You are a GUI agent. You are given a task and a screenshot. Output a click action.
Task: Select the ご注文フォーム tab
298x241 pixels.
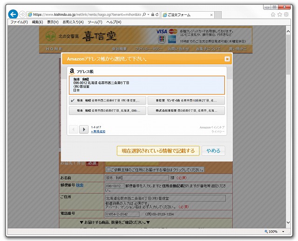tap(187, 15)
